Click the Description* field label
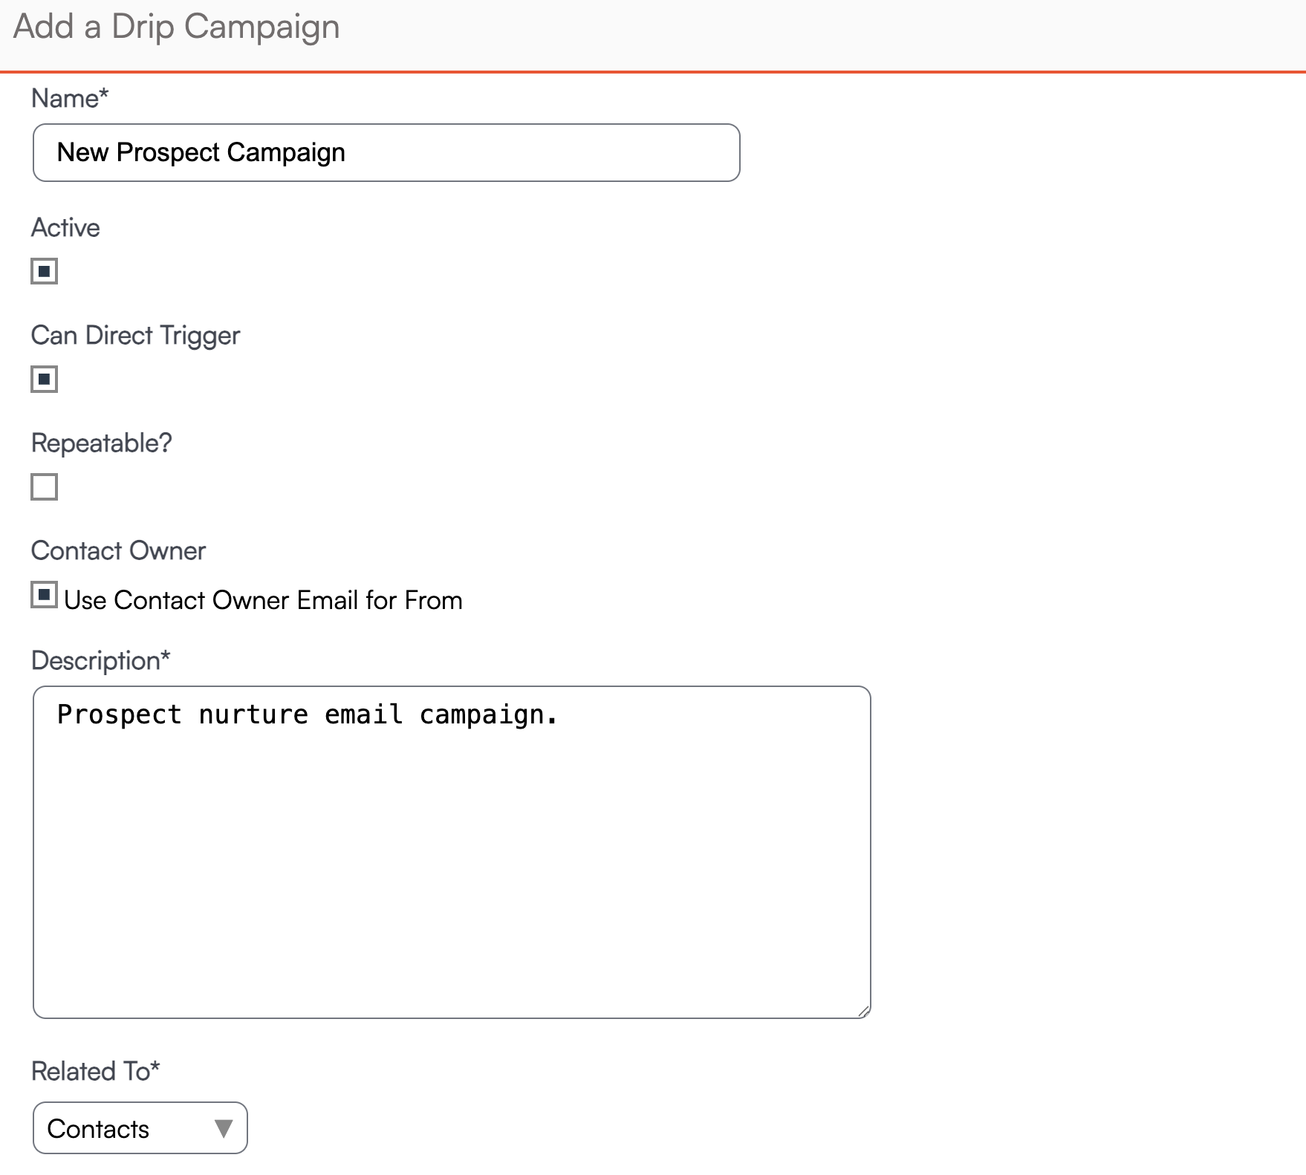 pos(101,661)
